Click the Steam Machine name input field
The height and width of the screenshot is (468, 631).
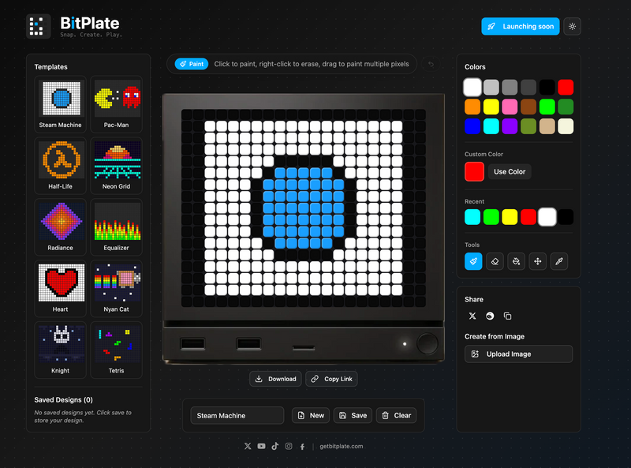pos(236,415)
